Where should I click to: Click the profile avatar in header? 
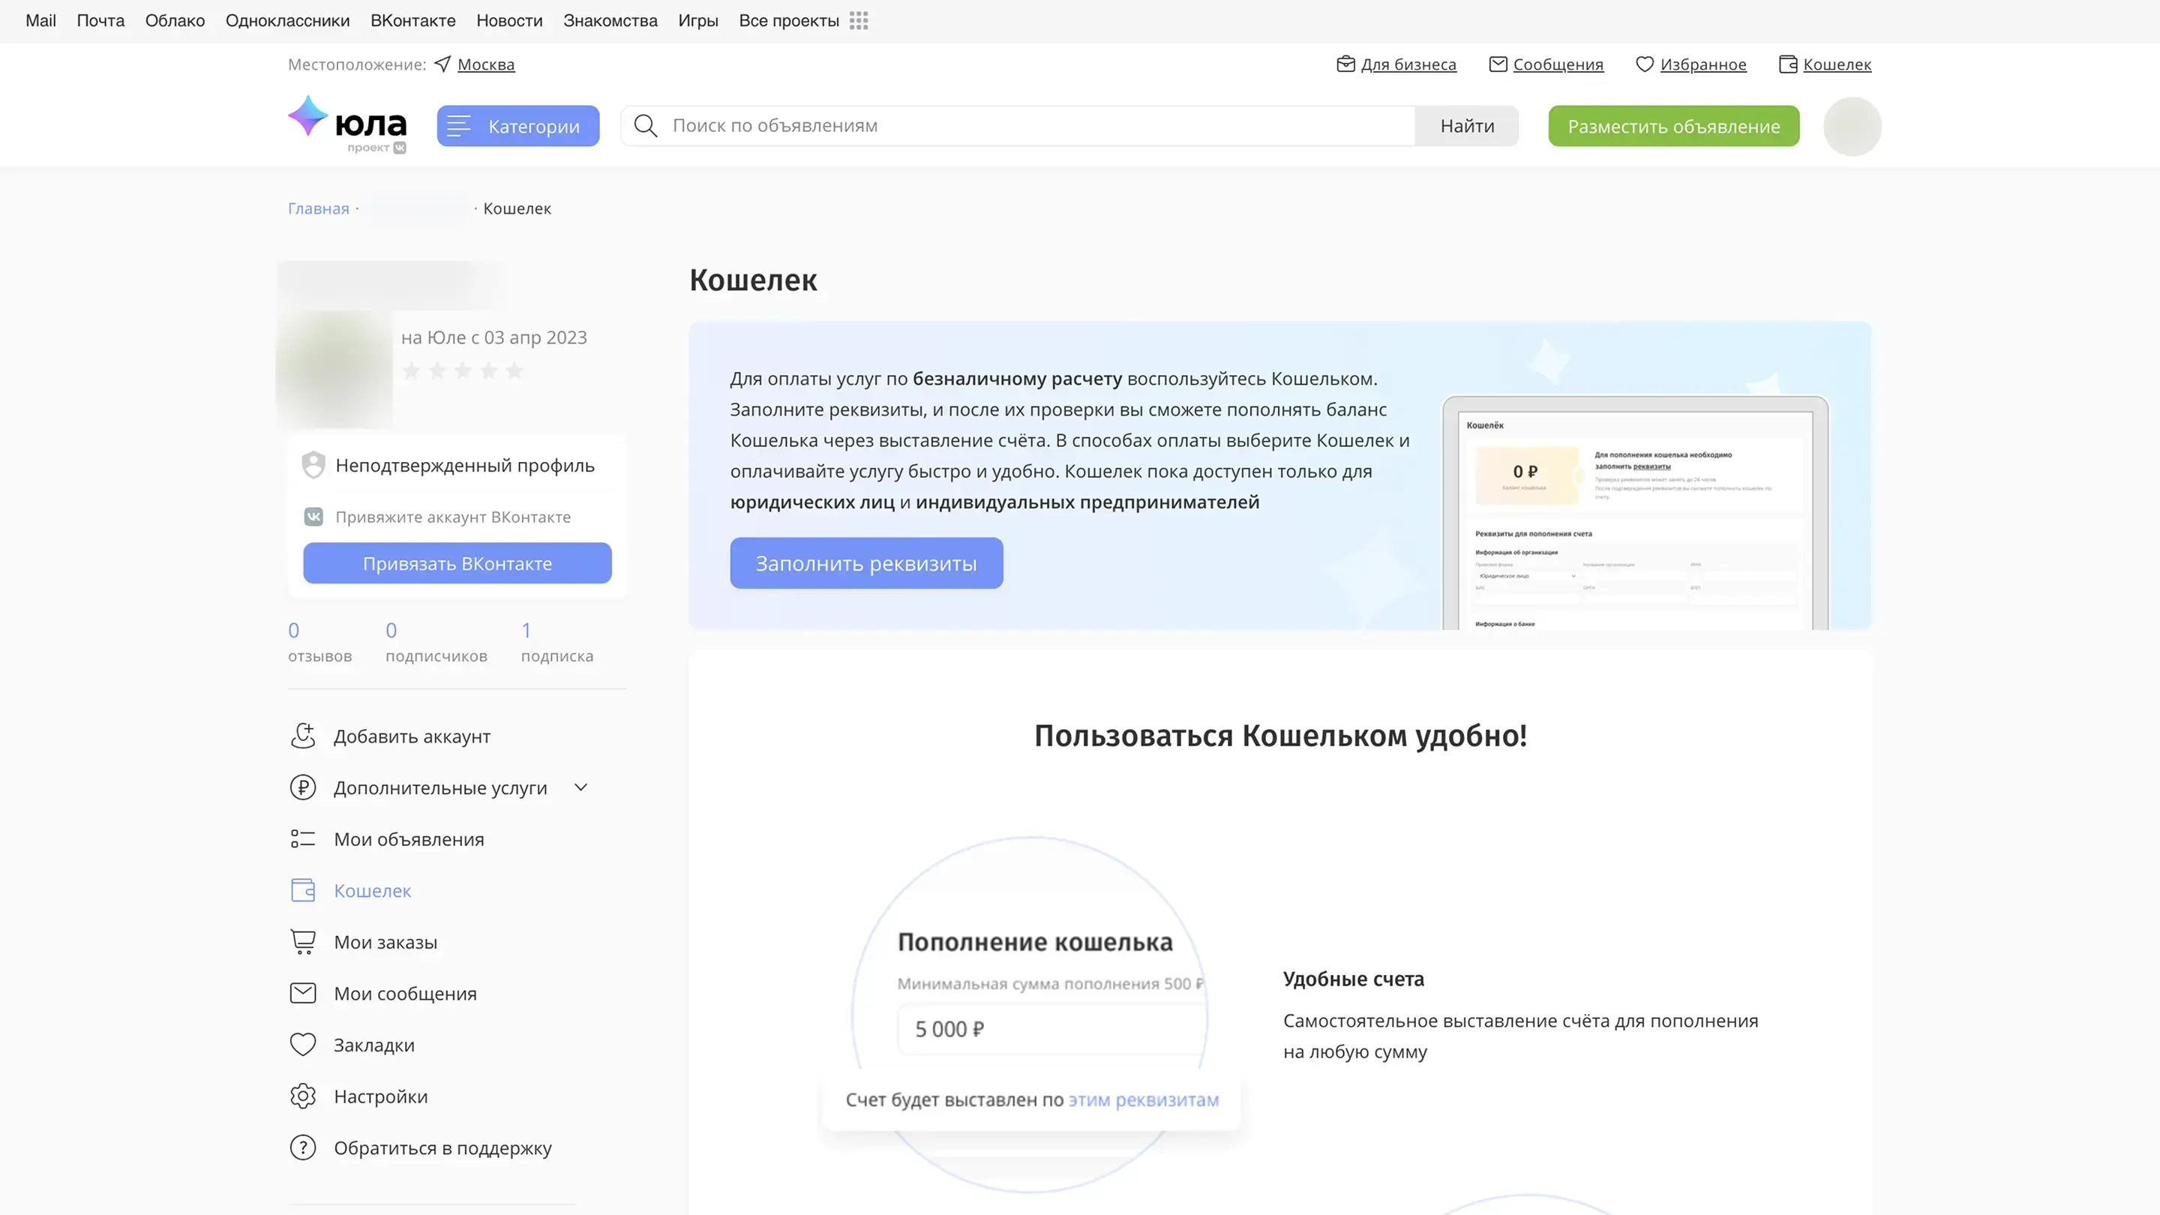(x=1852, y=126)
